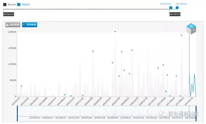Screen dimensions: 206x124
Task: Click the blue triangle marker above 2015/09/14
Action: (64, 95)
